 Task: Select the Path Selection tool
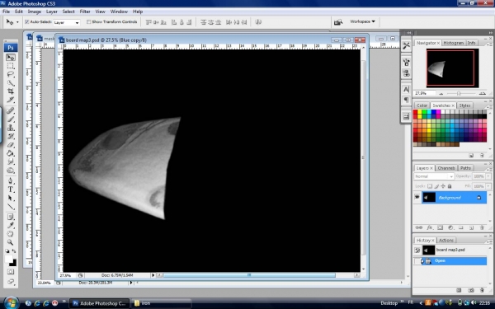coord(11,198)
